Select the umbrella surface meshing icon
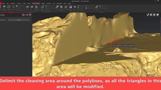This screenshot has width=161, height=90. [4, 7]
